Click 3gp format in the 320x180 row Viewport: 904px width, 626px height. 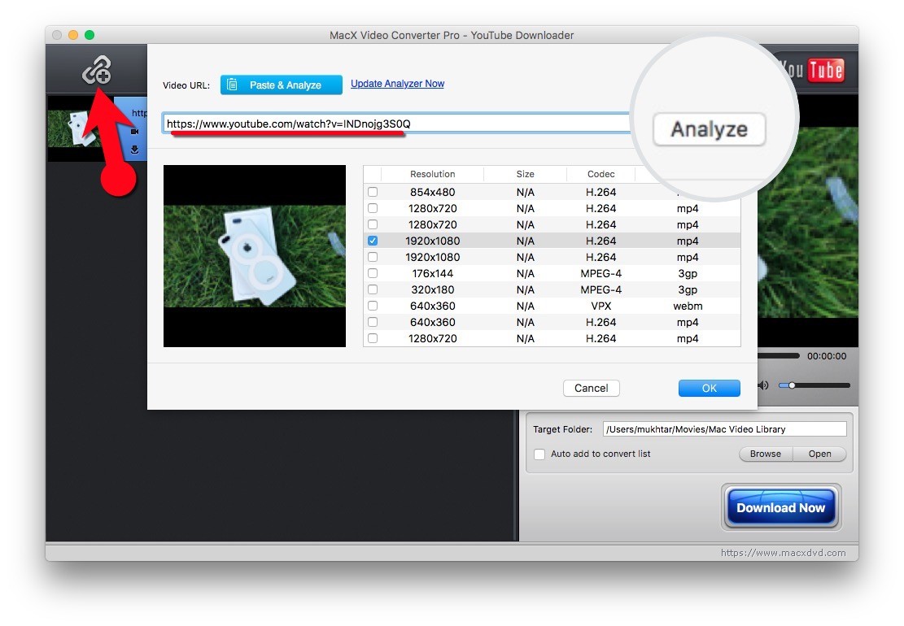pyautogui.click(x=688, y=289)
